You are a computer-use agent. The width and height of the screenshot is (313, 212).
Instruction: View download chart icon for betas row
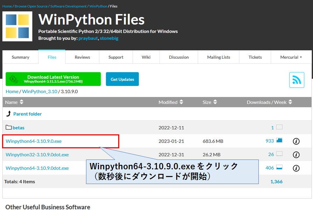pos(279,127)
